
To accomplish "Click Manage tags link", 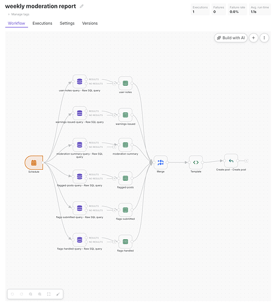I will [19, 14].
